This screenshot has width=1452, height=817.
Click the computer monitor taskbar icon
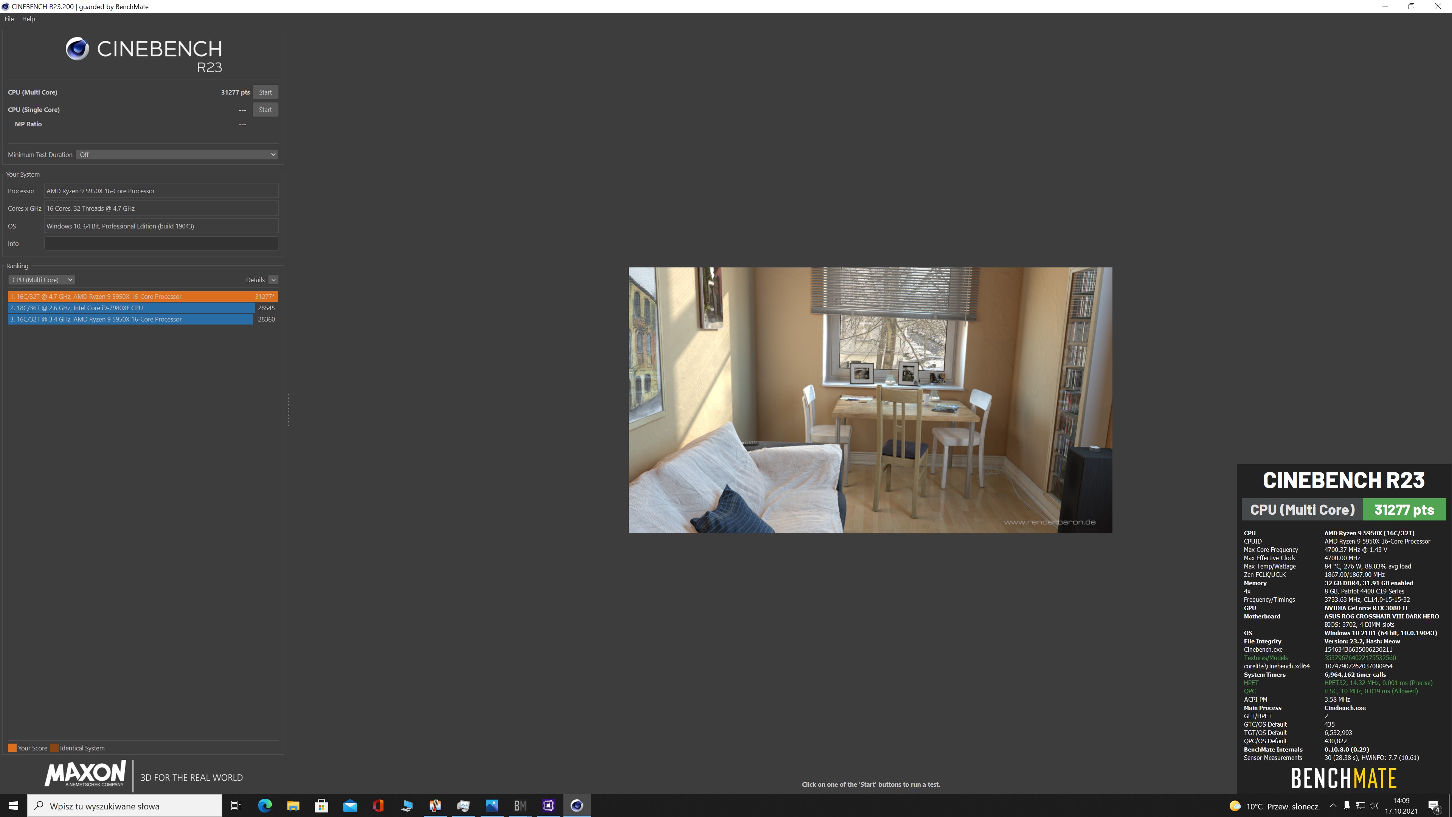pyautogui.click(x=407, y=806)
